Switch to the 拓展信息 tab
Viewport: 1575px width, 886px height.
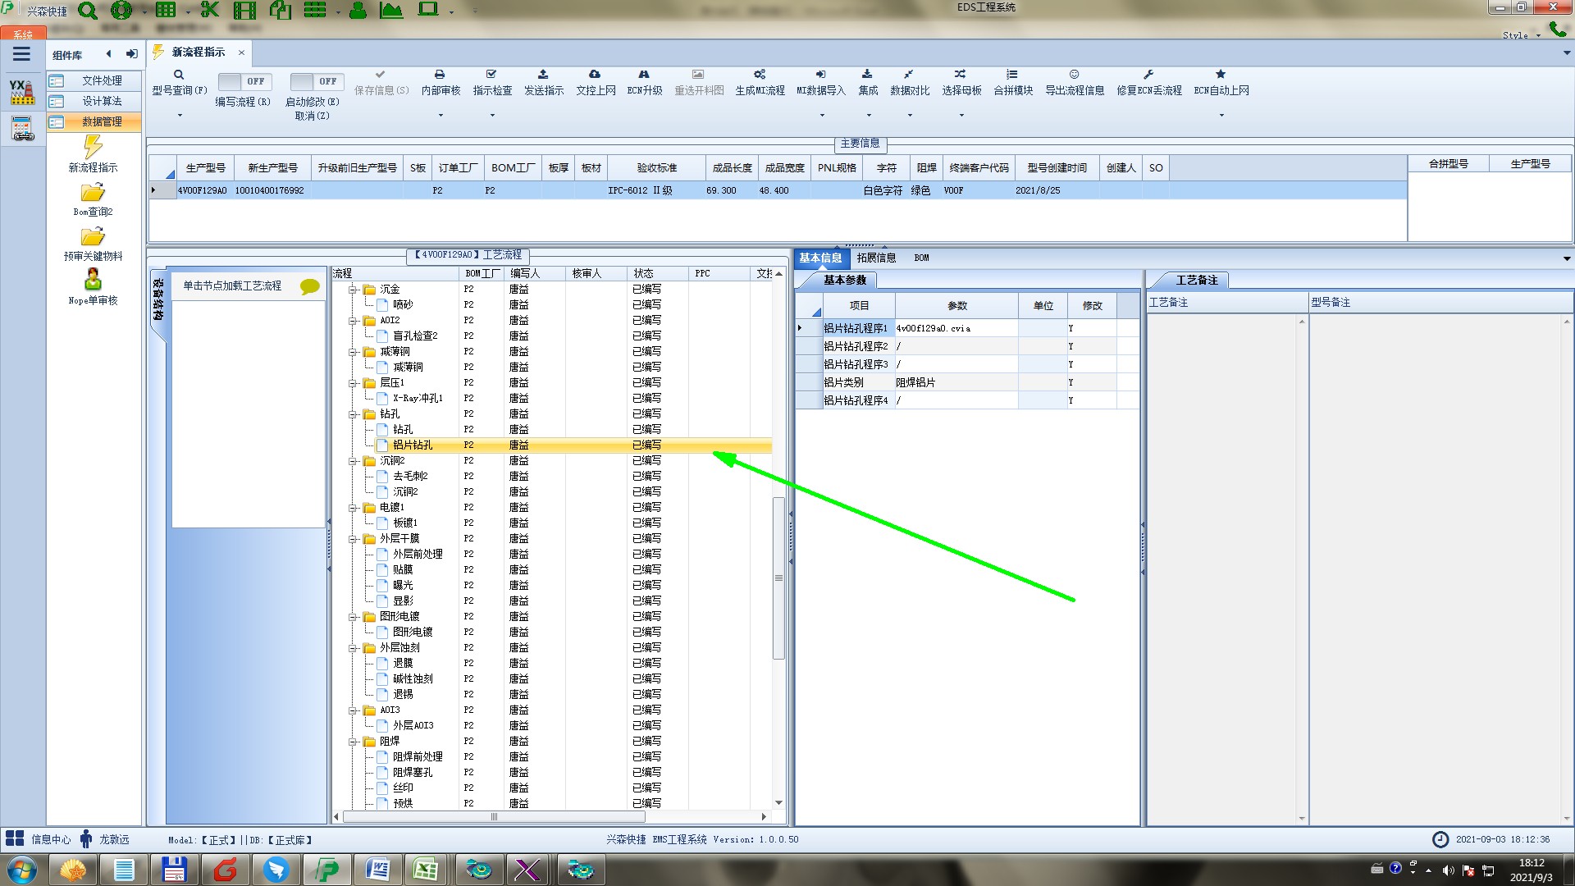click(x=876, y=258)
